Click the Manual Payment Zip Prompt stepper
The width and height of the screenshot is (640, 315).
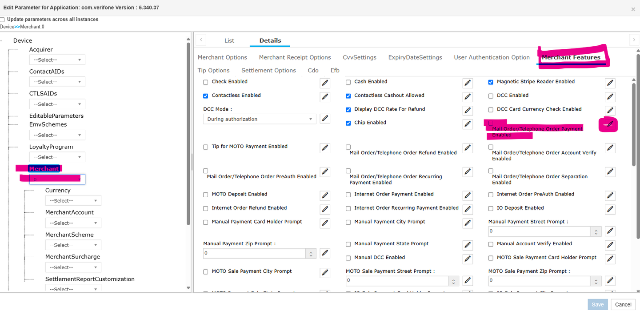point(311,253)
